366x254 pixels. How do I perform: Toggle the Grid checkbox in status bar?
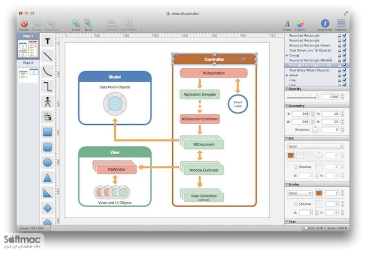pos(305,228)
